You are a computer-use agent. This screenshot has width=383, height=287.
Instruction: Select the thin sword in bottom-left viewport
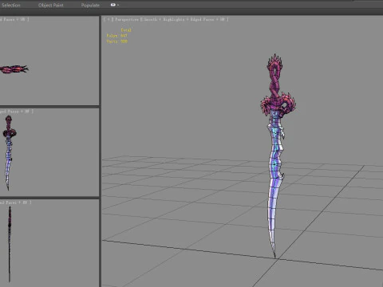[10, 244]
